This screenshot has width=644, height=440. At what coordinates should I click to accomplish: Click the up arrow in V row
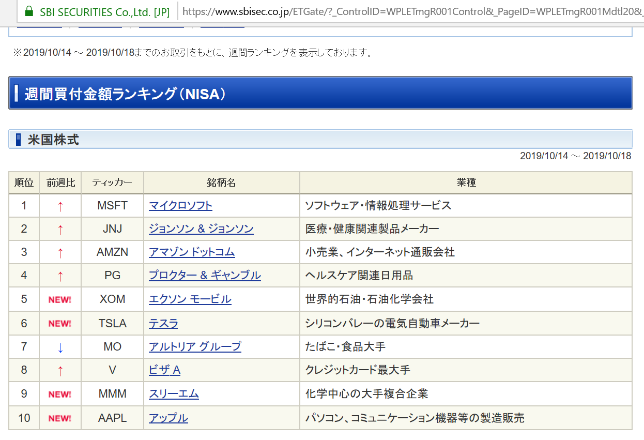click(60, 371)
